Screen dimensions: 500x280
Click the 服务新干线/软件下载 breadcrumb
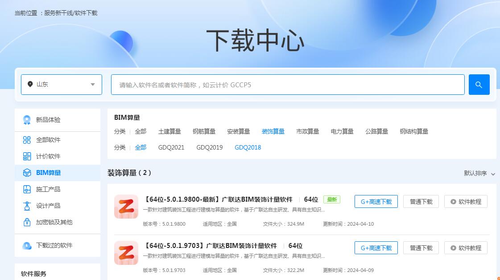pos(71,13)
